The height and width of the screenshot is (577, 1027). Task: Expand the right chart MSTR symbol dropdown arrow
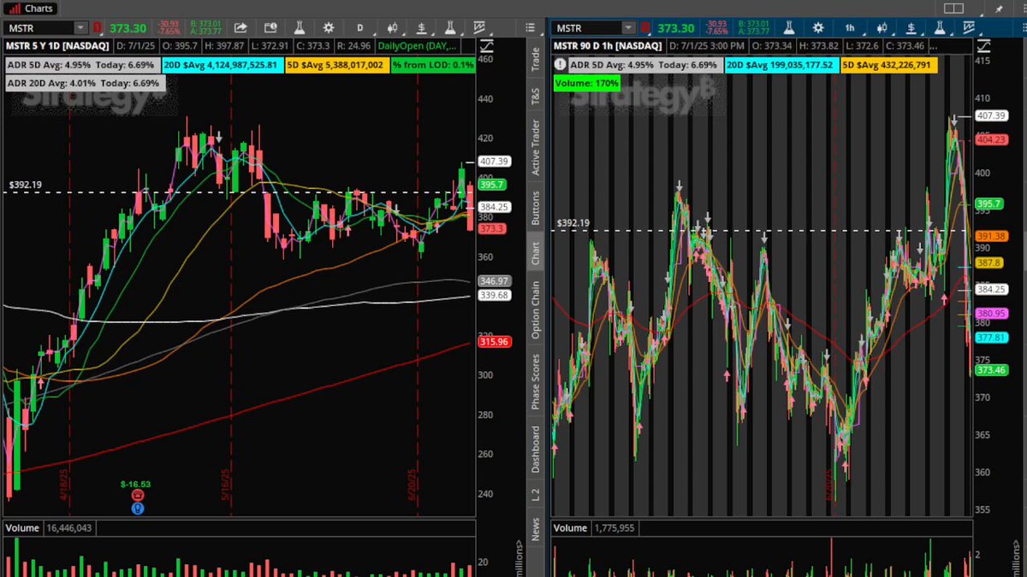point(628,27)
